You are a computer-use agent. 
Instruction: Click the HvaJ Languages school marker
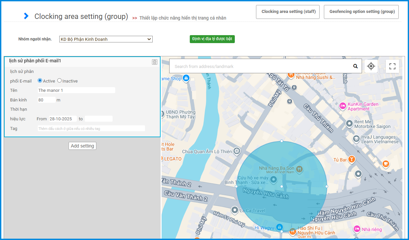[x=356, y=139]
